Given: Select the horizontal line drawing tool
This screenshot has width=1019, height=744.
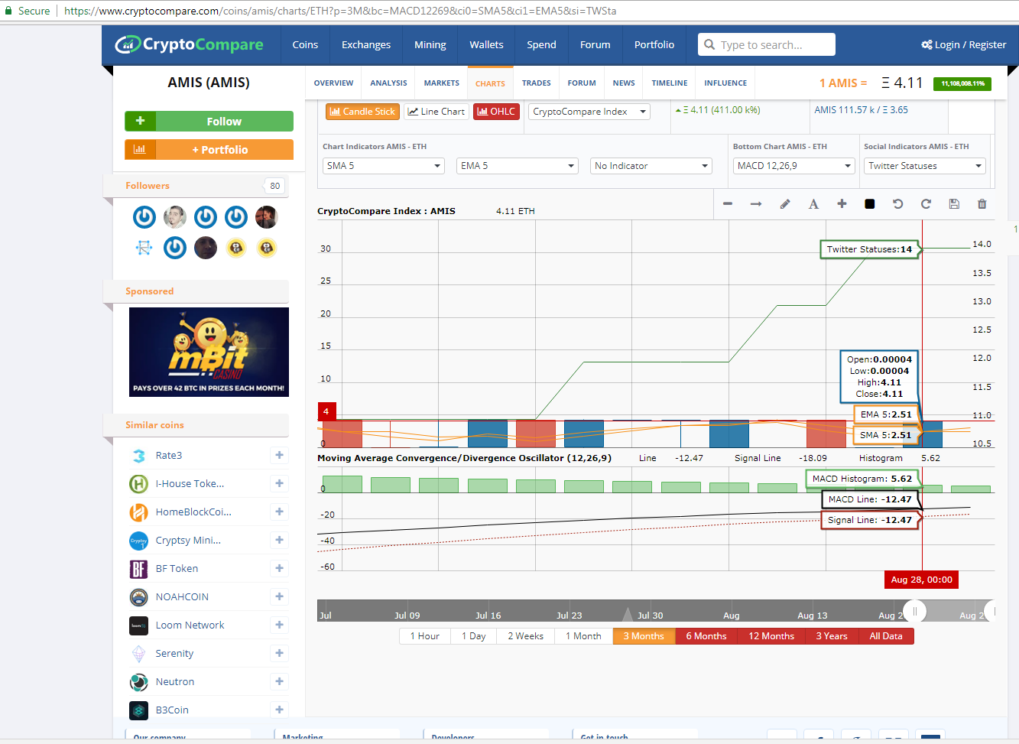Looking at the screenshot, I should (x=728, y=204).
